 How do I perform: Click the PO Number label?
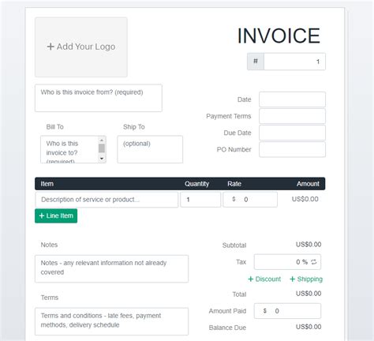click(x=234, y=149)
